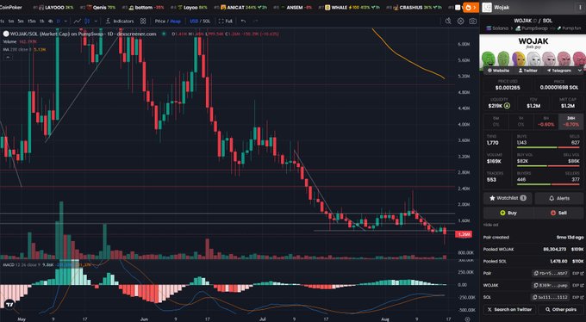Open the chart in Full screen

226,22
